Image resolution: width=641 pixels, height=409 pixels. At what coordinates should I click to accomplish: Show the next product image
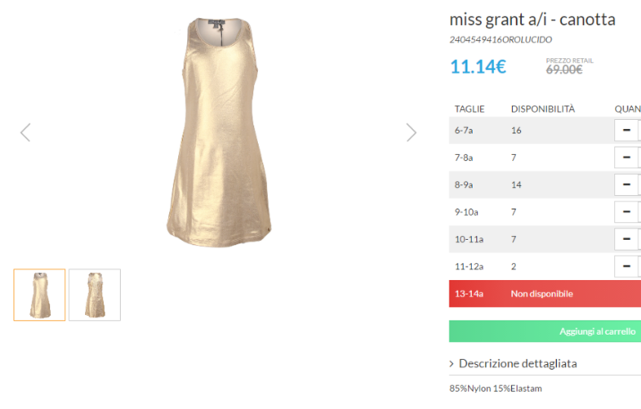(x=411, y=132)
